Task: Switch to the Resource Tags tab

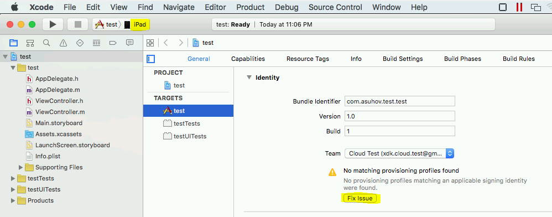Action: 308,59
